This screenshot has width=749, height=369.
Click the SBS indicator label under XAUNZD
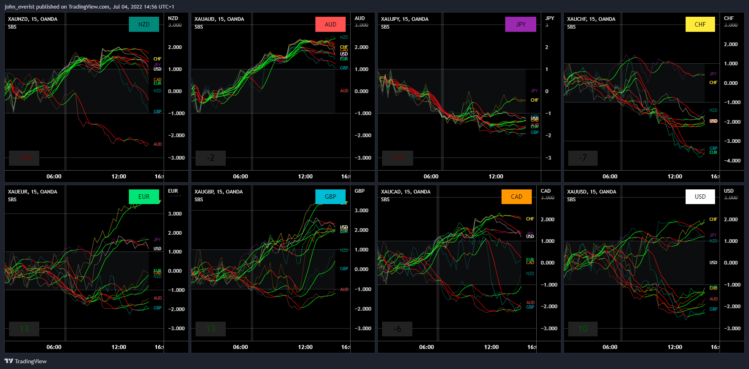pyautogui.click(x=12, y=27)
